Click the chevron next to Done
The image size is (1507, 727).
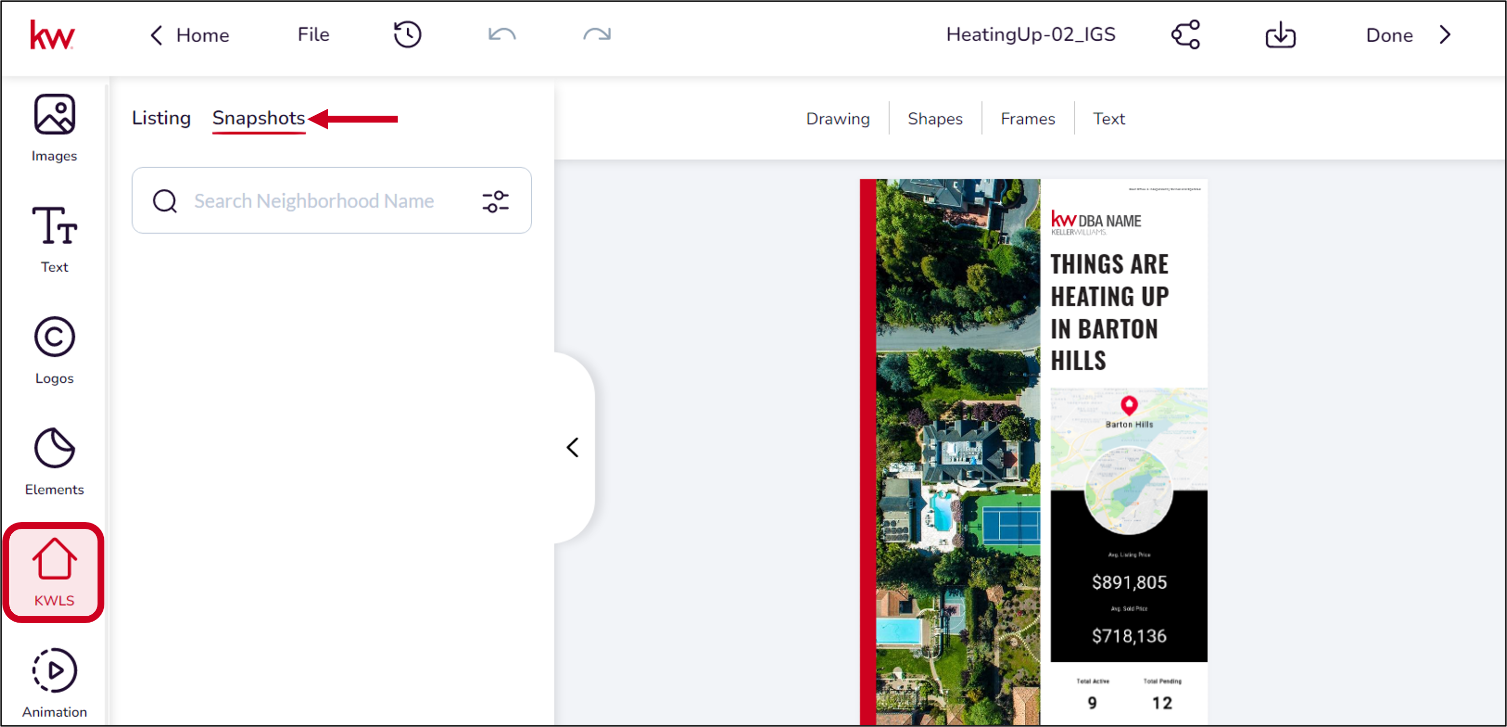(x=1445, y=34)
